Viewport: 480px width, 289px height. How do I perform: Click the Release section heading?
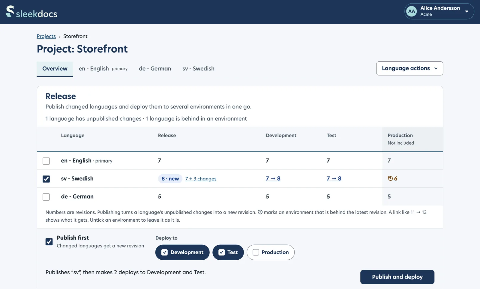tap(61, 96)
